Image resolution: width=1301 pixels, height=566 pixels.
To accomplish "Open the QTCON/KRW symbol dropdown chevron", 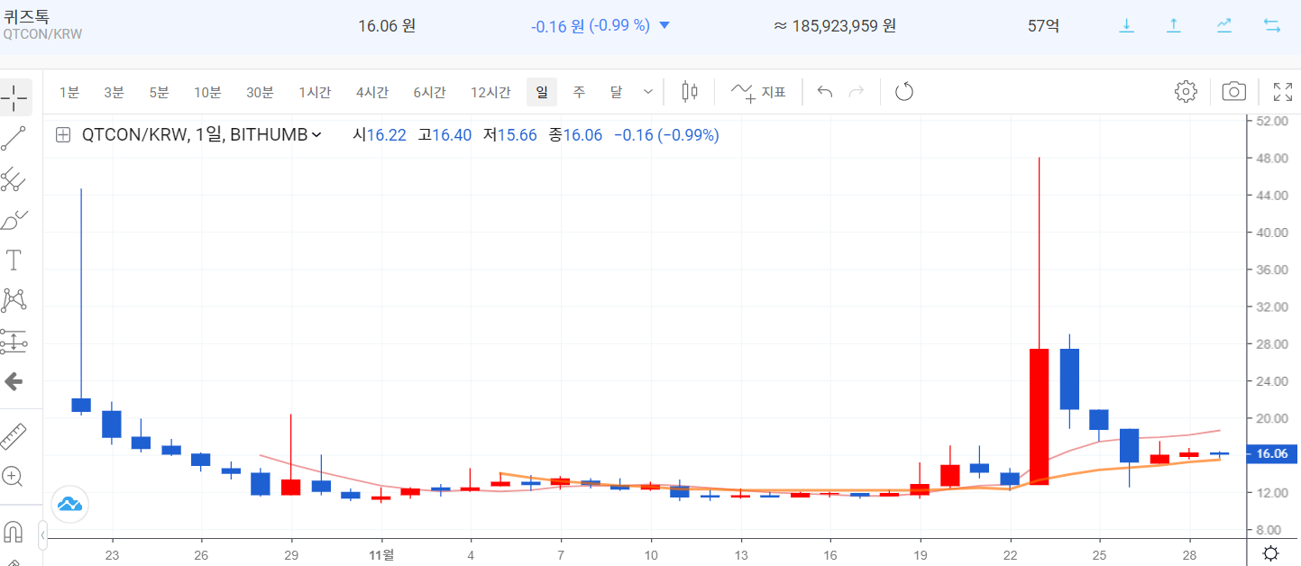I will click(316, 135).
